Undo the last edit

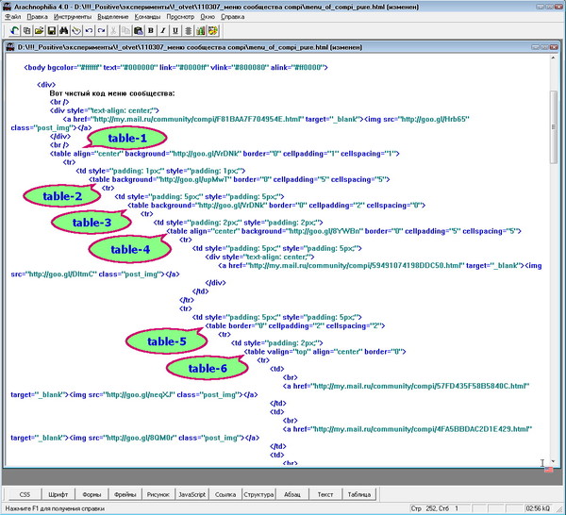[89, 31]
